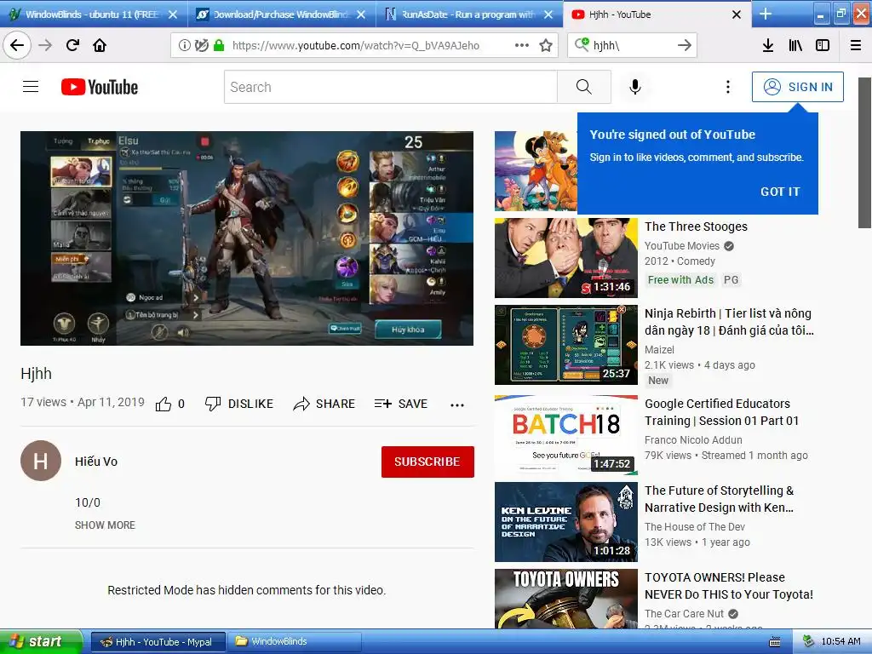Open The Three Stooges video thumbnail
The width and height of the screenshot is (872, 654).
click(566, 258)
